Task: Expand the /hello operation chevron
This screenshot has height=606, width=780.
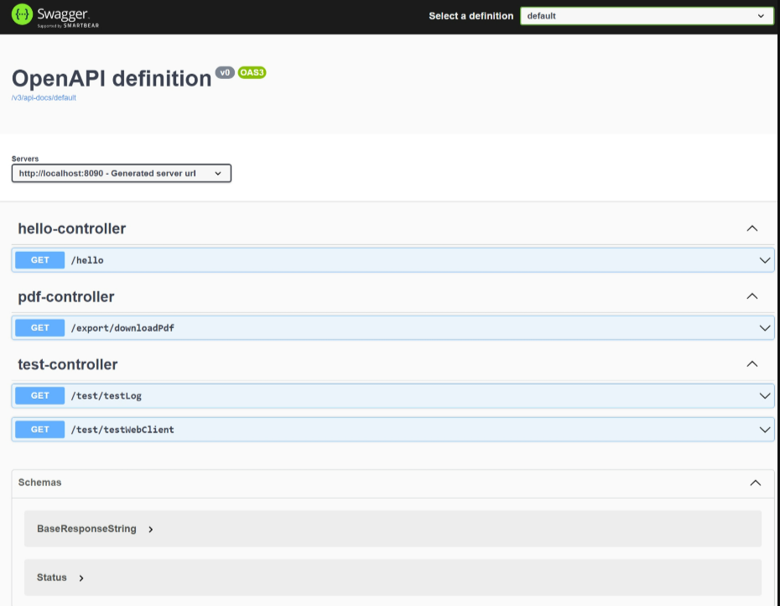Action: point(765,260)
